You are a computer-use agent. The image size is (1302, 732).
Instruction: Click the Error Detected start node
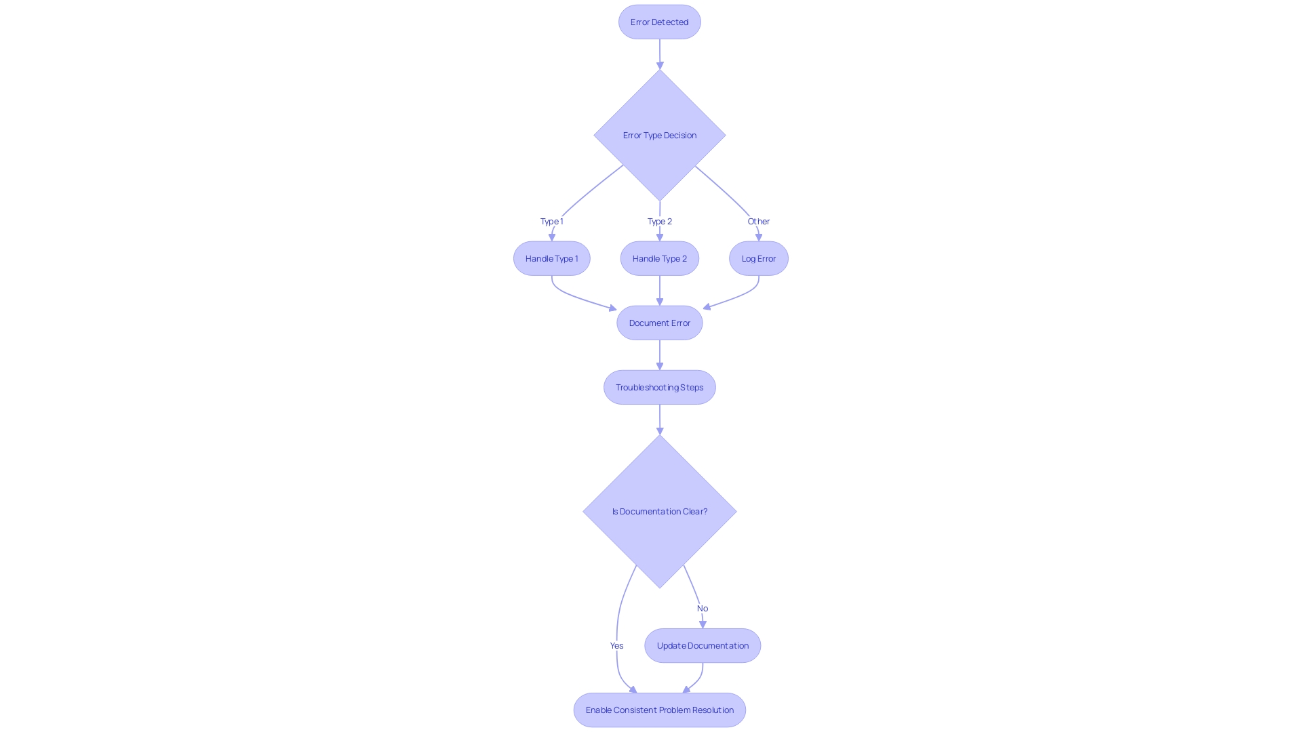click(659, 22)
